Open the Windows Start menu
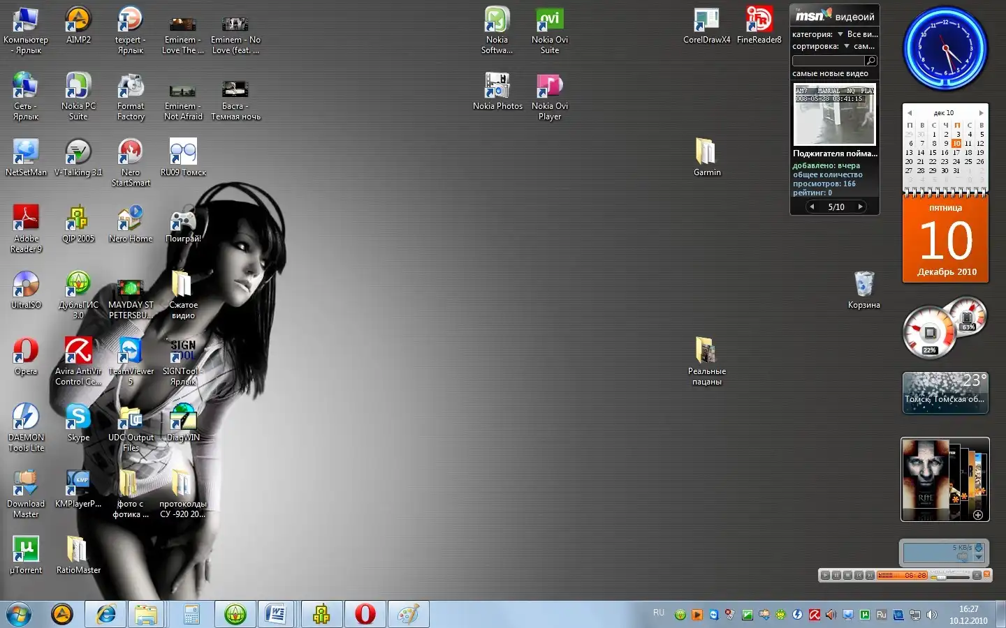Image resolution: width=1006 pixels, height=628 pixels. (19, 614)
